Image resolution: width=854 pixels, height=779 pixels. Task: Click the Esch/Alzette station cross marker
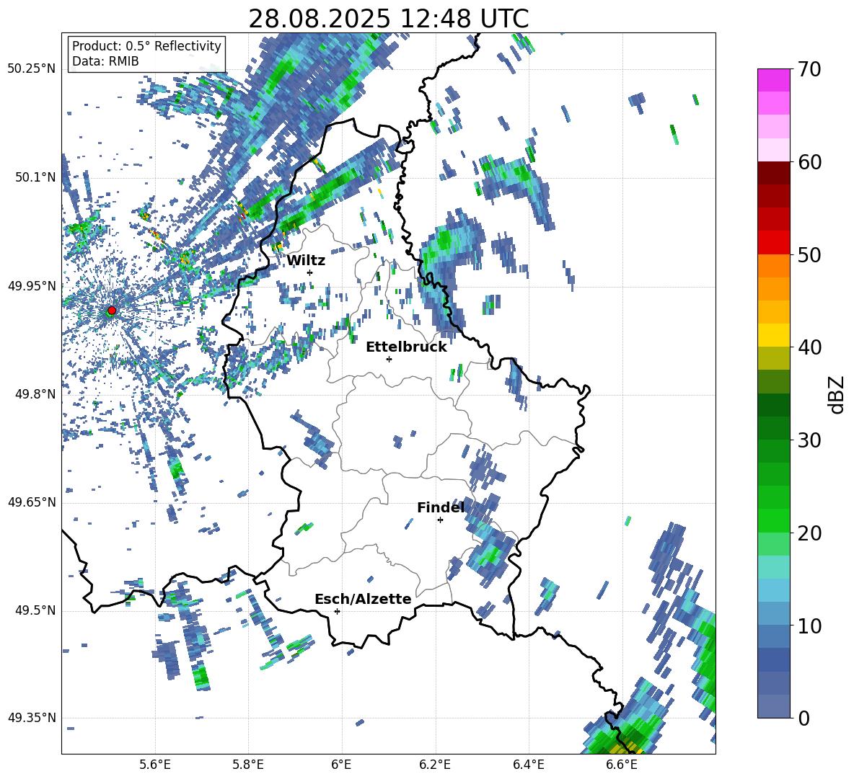click(337, 611)
